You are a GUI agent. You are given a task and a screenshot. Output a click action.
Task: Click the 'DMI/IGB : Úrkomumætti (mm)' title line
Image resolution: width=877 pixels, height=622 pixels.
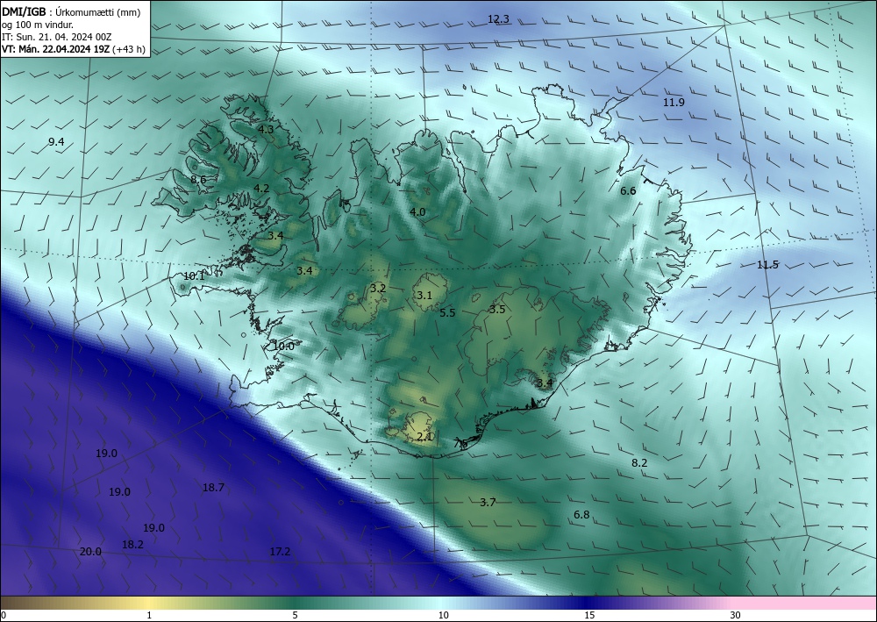click(72, 12)
